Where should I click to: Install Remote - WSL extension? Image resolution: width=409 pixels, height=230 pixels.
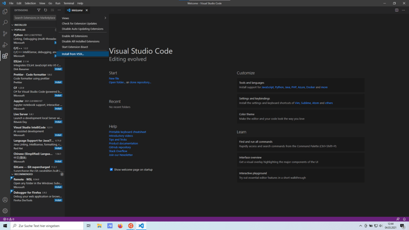point(58,187)
